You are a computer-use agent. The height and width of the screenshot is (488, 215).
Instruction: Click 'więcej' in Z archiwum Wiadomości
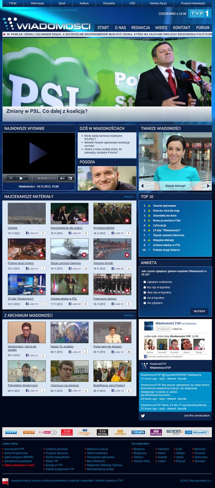[129, 315]
